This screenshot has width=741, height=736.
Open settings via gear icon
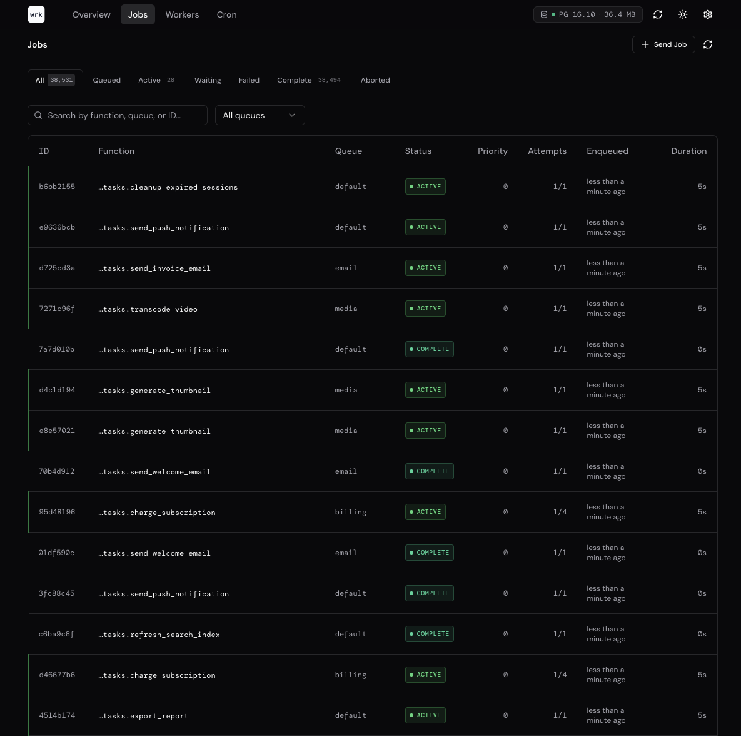708,14
